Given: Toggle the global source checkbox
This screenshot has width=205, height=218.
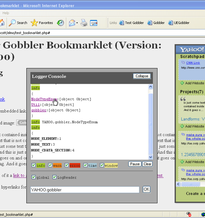Looking at the screenshot, I should coord(34,177).
